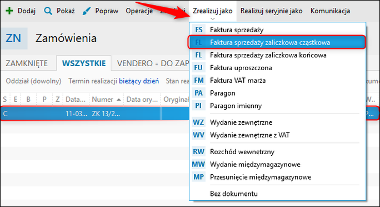Open the Komunikacja menu
The width and height of the screenshot is (380, 207).
point(330,11)
